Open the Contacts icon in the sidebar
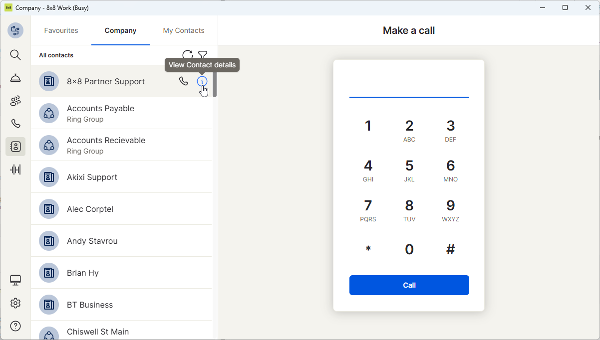The width and height of the screenshot is (600, 340). pyautogui.click(x=15, y=147)
